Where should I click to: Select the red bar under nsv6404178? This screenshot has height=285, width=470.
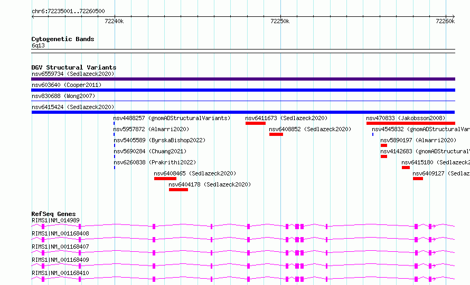click(x=178, y=190)
